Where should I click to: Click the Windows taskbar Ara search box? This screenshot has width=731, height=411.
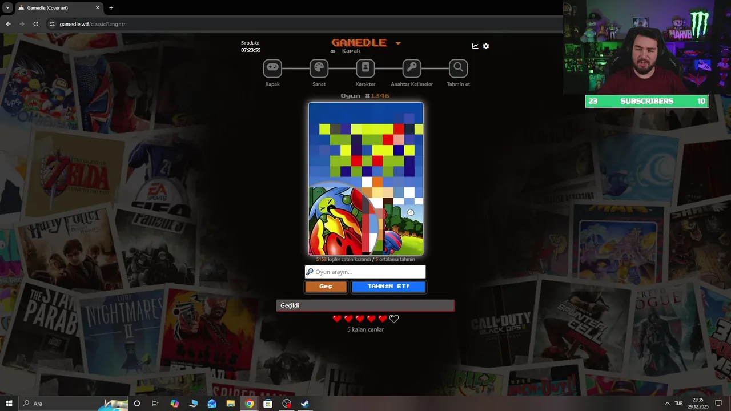(73, 404)
